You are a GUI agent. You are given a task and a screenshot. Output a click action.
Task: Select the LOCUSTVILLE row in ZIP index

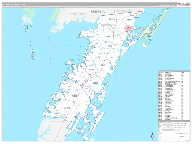pos(171,94)
